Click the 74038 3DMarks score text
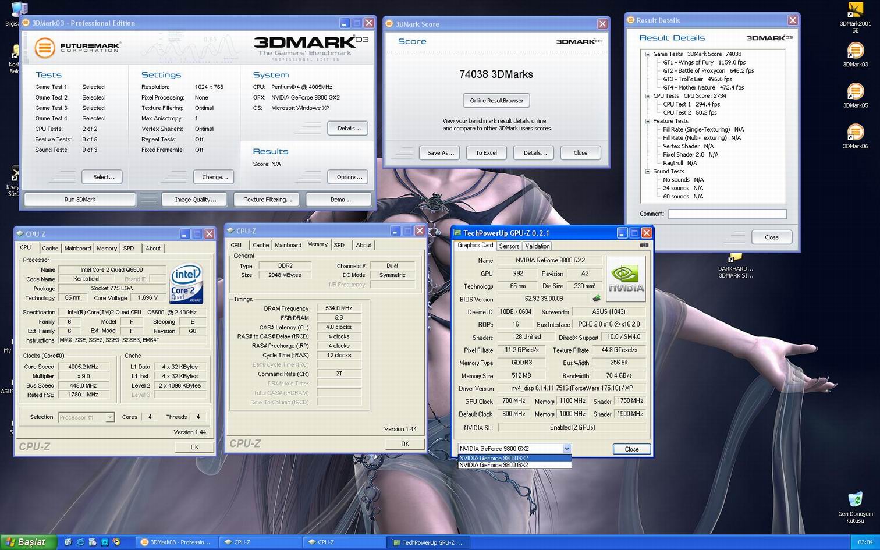The height and width of the screenshot is (550, 880). [496, 74]
